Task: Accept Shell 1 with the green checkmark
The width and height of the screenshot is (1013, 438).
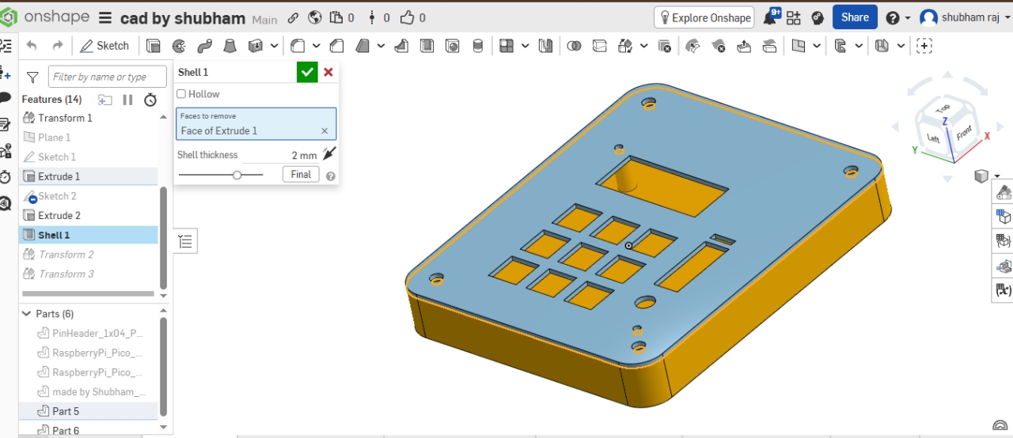Action: [x=307, y=72]
